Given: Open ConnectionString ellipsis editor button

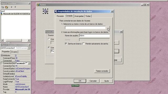Looking at the screenshot, I should tap(29, 63).
